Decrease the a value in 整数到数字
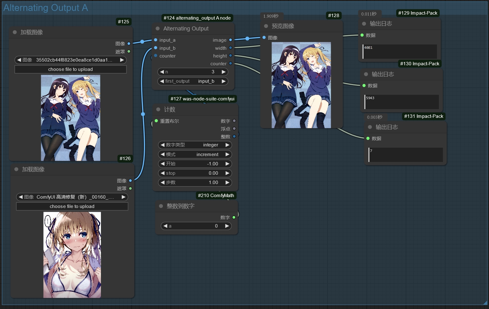 (165, 226)
